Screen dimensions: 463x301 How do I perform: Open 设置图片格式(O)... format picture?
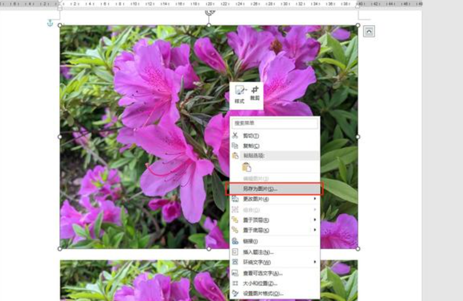point(275,294)
